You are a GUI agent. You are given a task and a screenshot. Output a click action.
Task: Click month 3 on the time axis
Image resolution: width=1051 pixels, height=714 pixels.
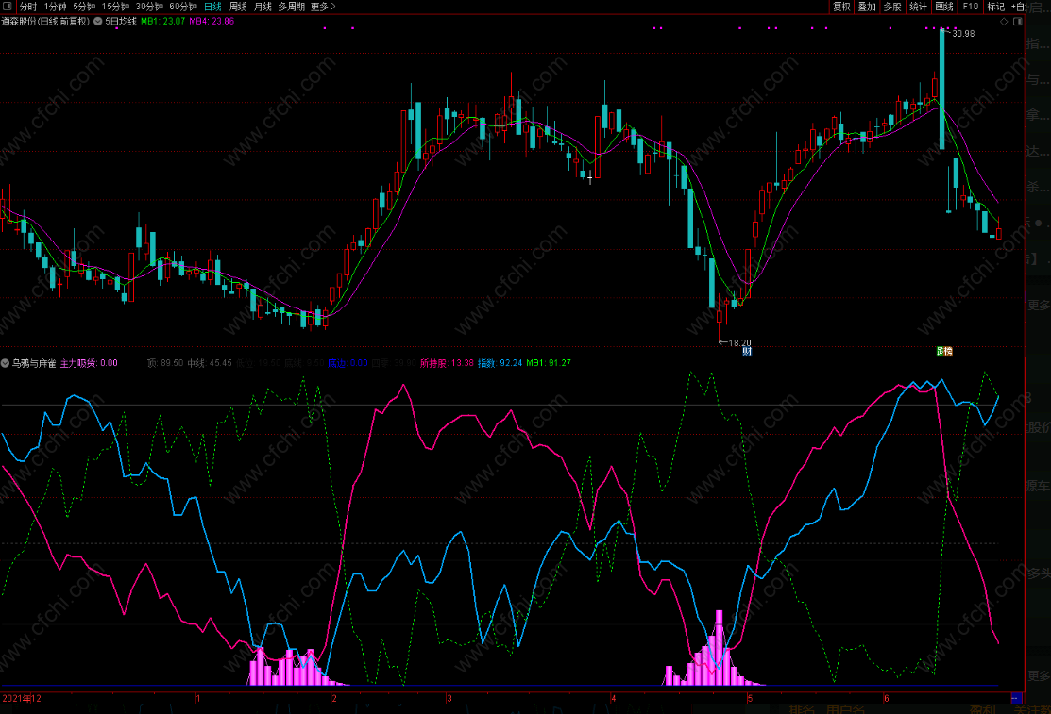click(x=449, y=698)
